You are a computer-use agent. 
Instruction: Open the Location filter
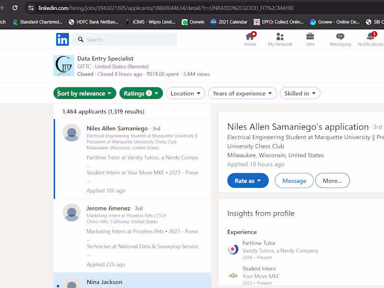tap(185, 93)
